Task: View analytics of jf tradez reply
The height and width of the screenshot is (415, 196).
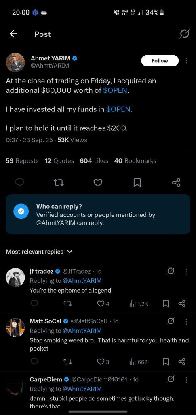Action: [x=139, y=304]
